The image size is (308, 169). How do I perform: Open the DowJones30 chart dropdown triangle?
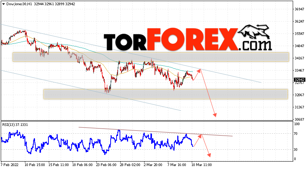point(3,4)
